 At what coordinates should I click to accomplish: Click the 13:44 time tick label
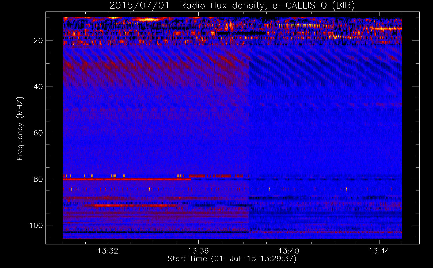pos(379,251)
